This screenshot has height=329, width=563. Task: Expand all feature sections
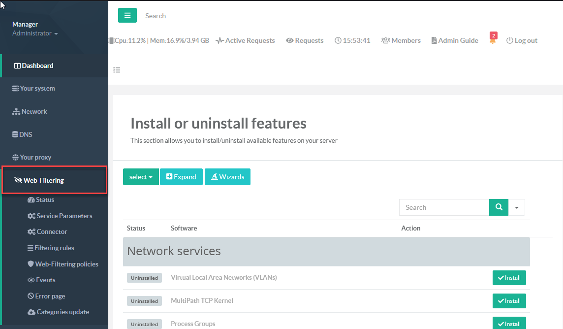pos(181,177)
